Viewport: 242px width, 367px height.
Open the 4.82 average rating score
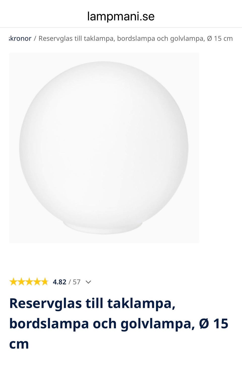pos(59,282)
